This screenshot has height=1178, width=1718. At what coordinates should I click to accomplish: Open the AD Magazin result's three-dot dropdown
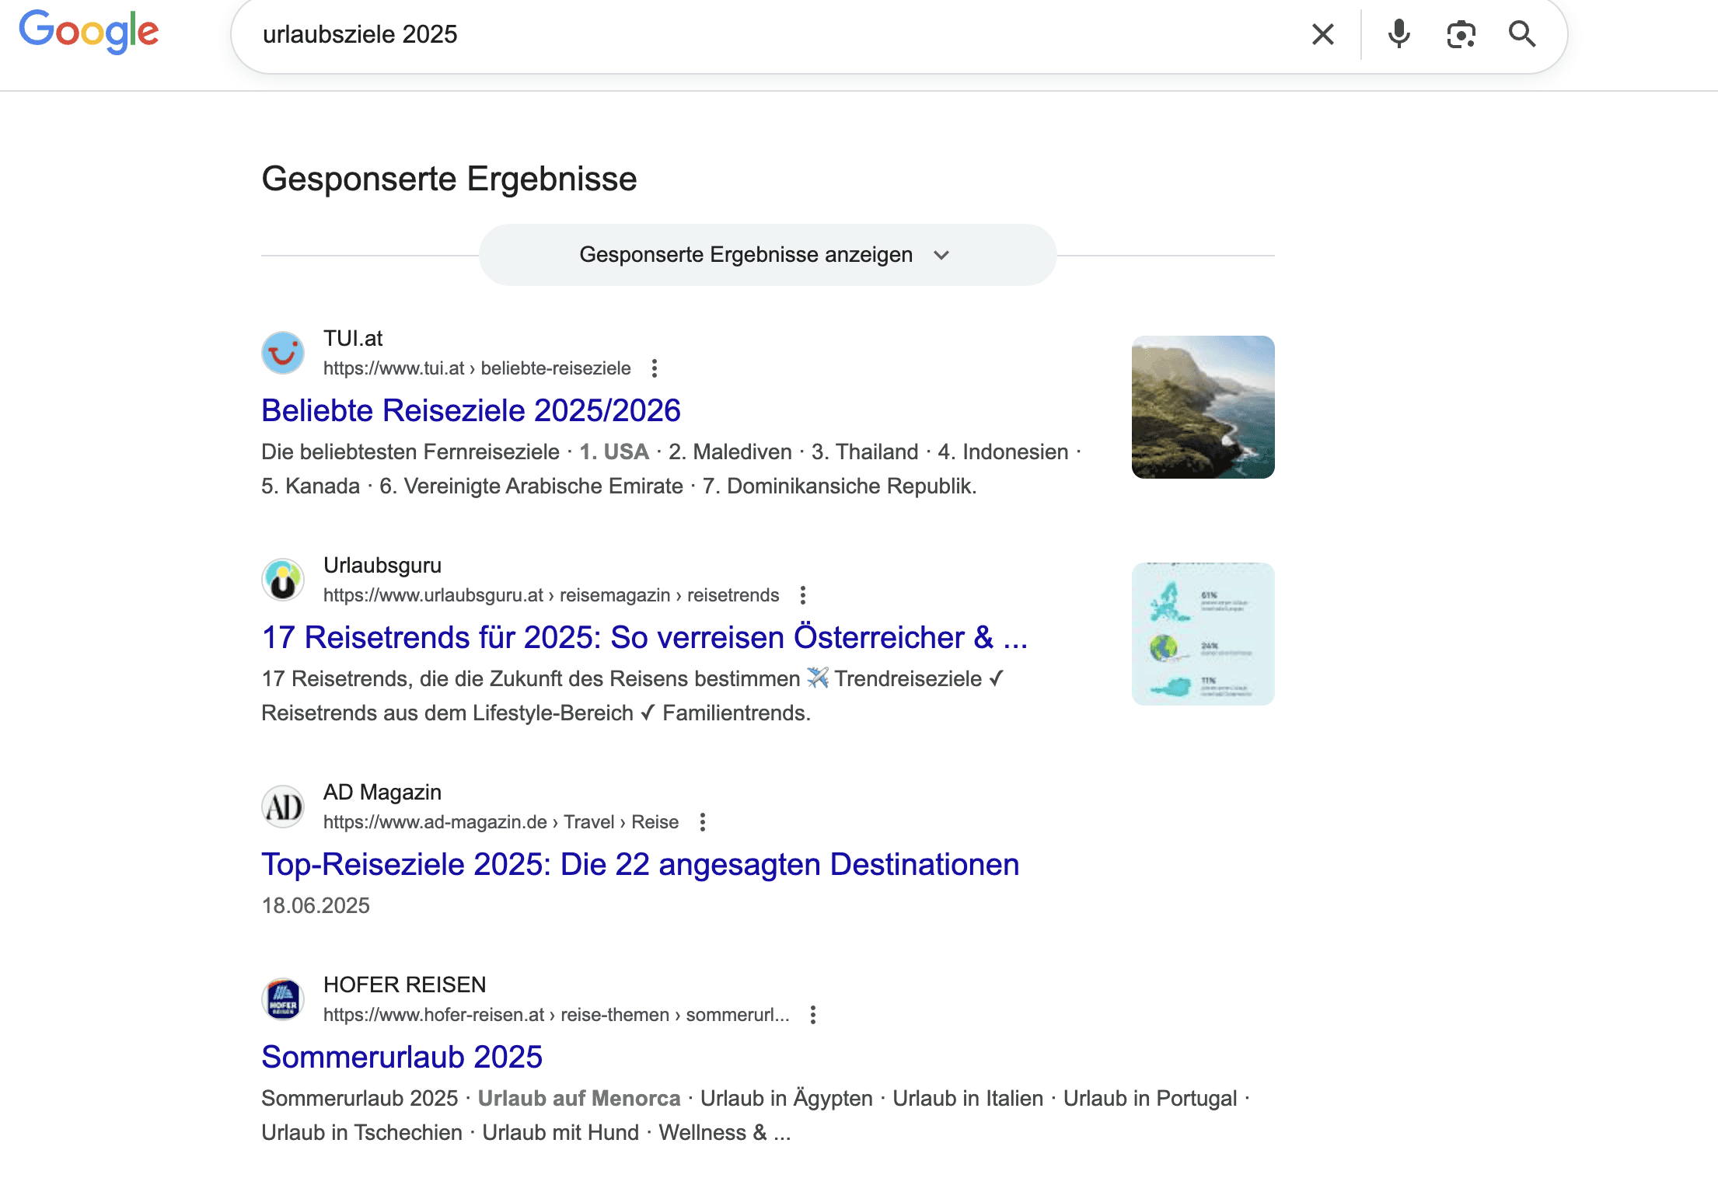pos(702,821)
